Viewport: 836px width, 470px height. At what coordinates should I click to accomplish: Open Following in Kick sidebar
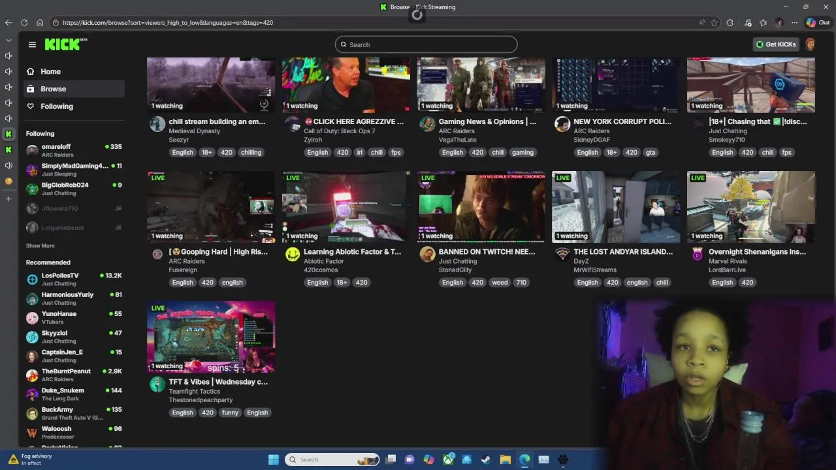pyautogui.click(x=56, y=106)
